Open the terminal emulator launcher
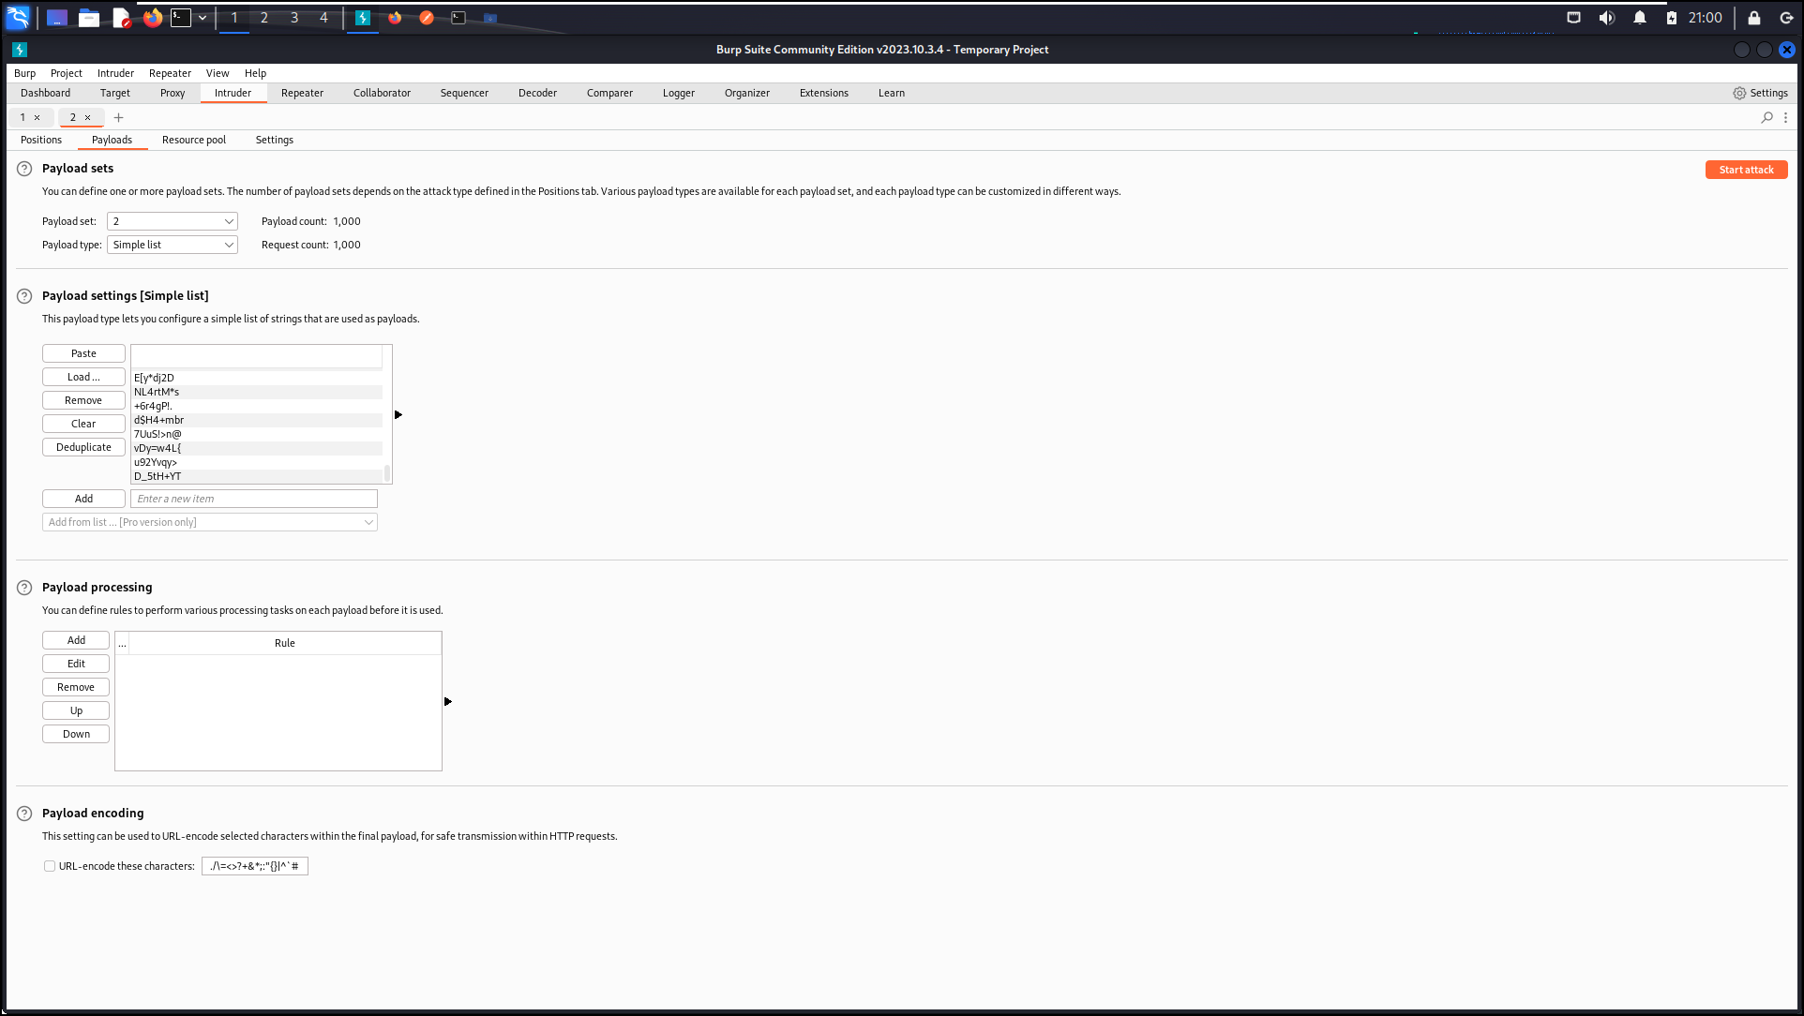1804x1016 pixels. tap(181, 18)
